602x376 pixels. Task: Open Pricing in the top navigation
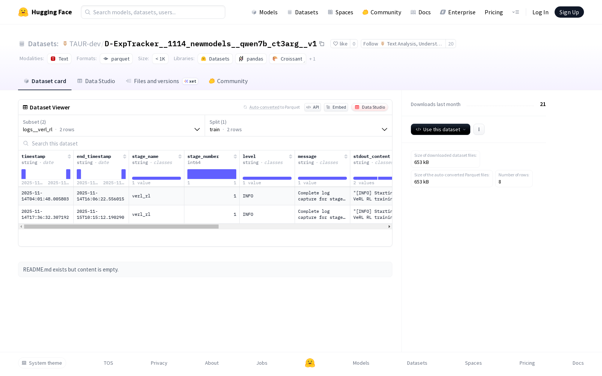point(494,12)
